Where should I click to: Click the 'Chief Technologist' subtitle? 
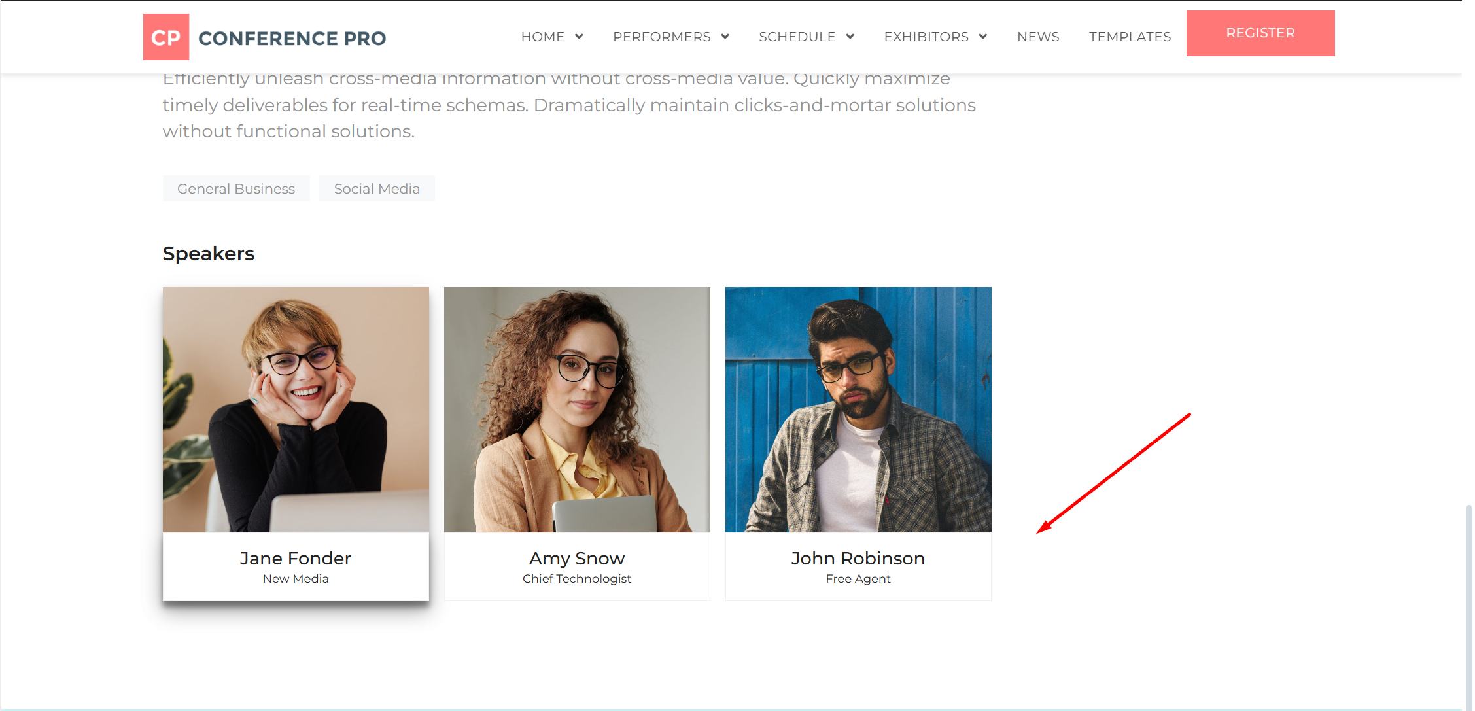577,579
